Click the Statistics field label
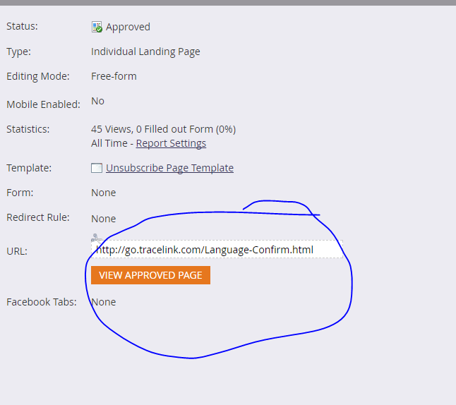Screen dimensions: 456x405 [x=28, y=129]
